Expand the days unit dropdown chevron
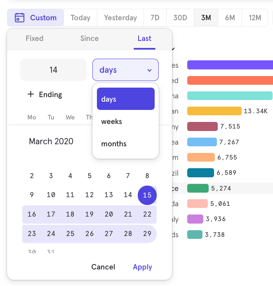The image size is (273, 286). (149, 70)
